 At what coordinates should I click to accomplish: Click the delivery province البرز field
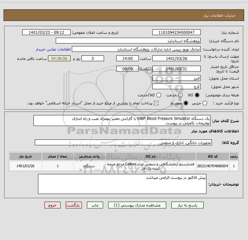click(x=176, y=78)
